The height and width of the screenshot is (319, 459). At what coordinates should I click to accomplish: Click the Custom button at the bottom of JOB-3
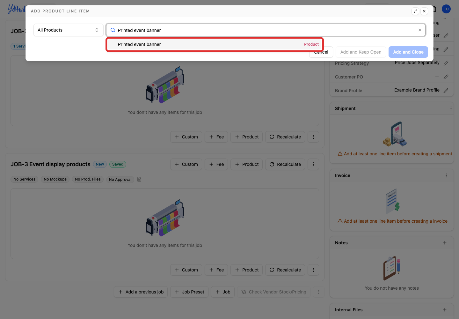[x=186, y=270]
